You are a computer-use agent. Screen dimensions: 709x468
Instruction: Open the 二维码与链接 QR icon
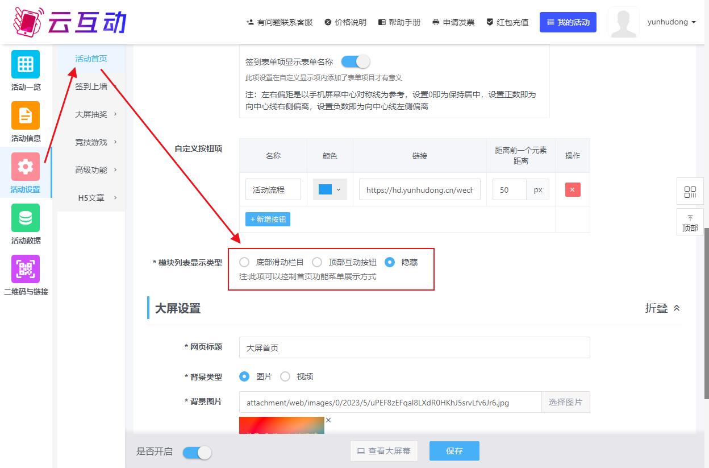pos(26,269)
